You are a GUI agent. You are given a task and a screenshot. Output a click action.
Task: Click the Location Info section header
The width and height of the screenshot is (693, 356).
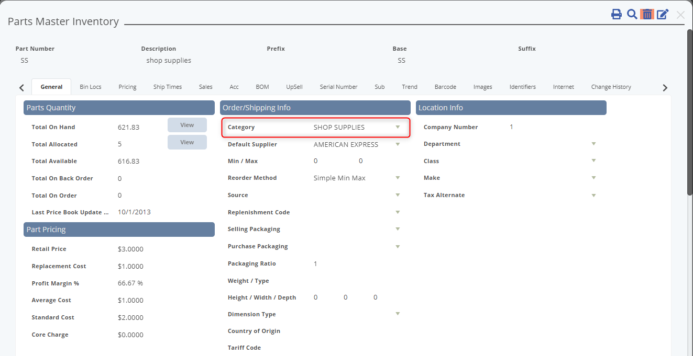(x=511, y=108)
